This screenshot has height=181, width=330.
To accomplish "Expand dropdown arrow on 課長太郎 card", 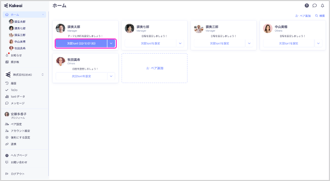I will coord(111,43).
